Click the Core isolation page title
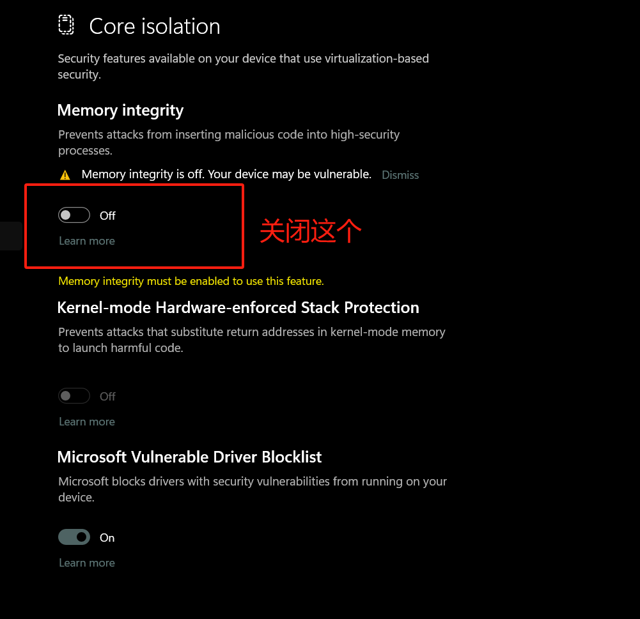 [155, 26]
